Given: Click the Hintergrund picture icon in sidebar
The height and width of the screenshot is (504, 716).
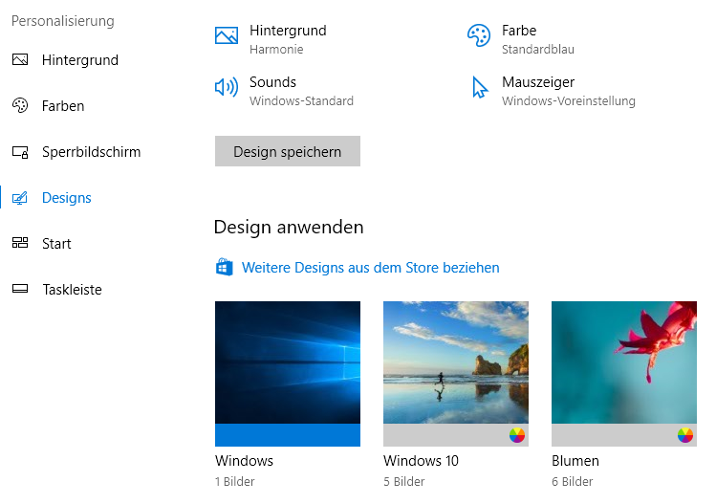Looking at the screenshot, I should click(x=20, y=60).
